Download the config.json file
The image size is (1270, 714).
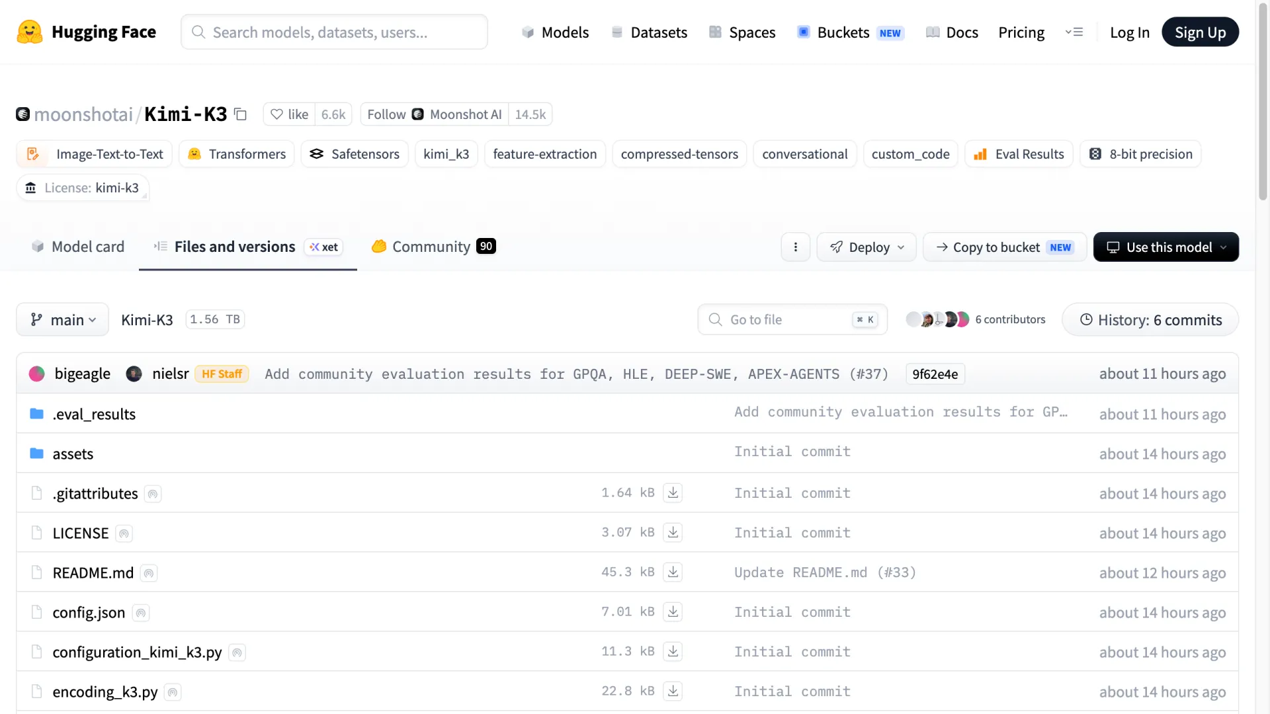coord(673,612)
